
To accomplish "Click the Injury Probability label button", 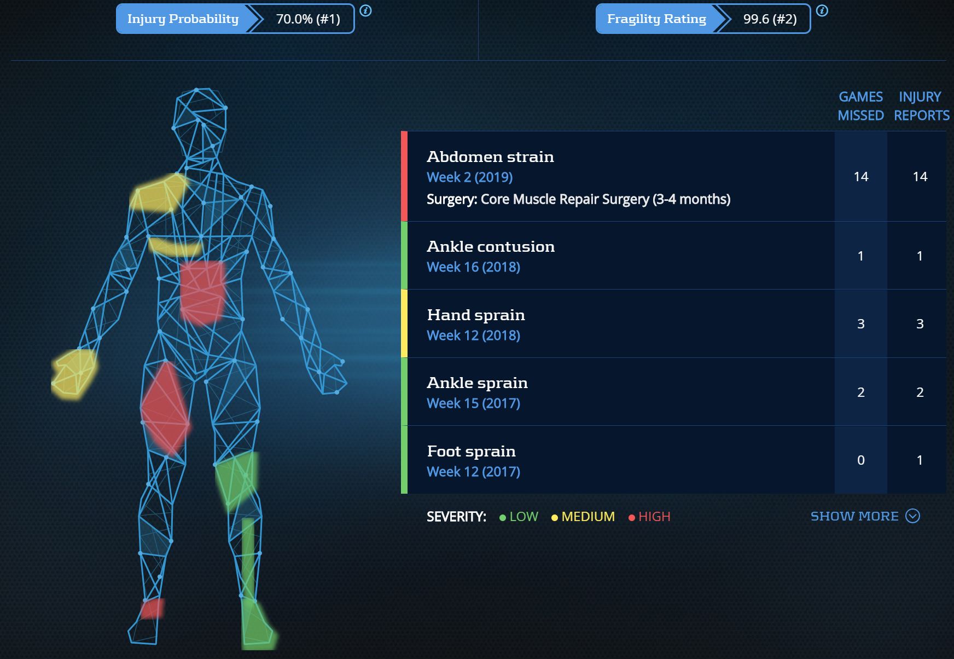I will [x=183, y=19].
